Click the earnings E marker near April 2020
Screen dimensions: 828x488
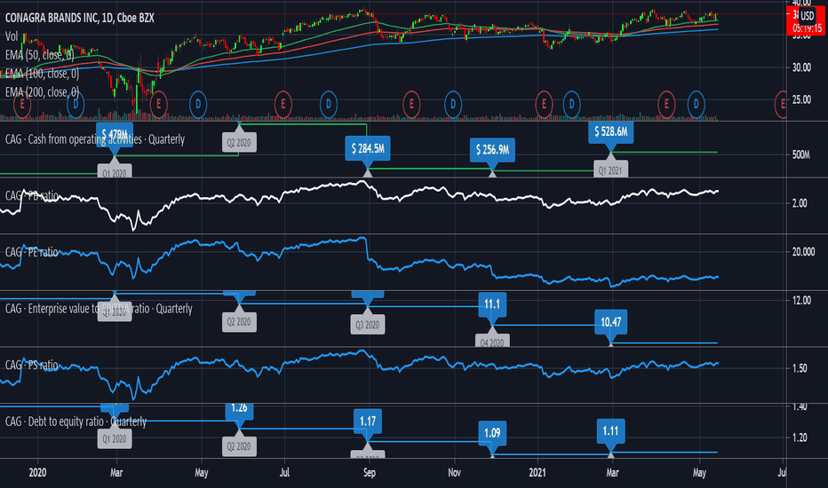158,104
